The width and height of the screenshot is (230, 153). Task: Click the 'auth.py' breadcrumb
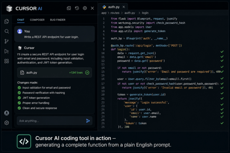pyautogui.click(x=130, y=13)
